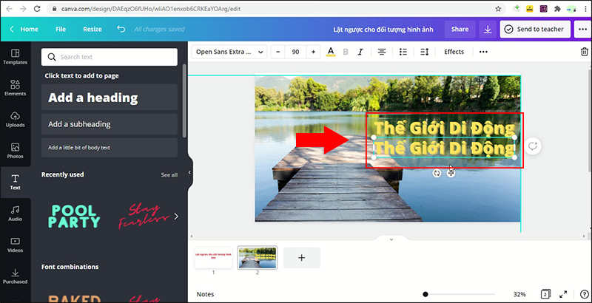592x303 pixels.
Task: Go back in browser
Action: [9, 8]
